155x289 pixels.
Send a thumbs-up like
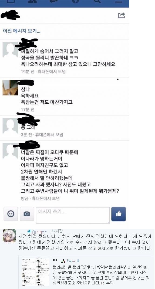(x=119, y=214)
